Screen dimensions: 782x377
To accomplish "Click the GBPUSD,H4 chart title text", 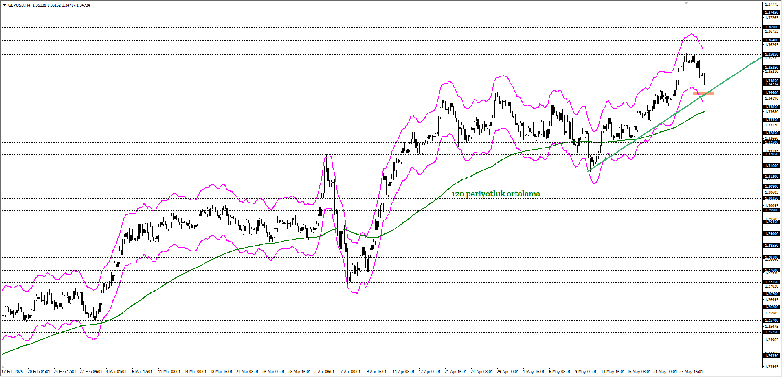I will click(19, 5).
